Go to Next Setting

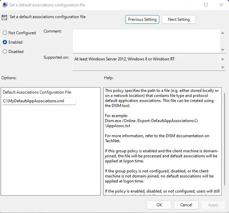pos(179,19)
